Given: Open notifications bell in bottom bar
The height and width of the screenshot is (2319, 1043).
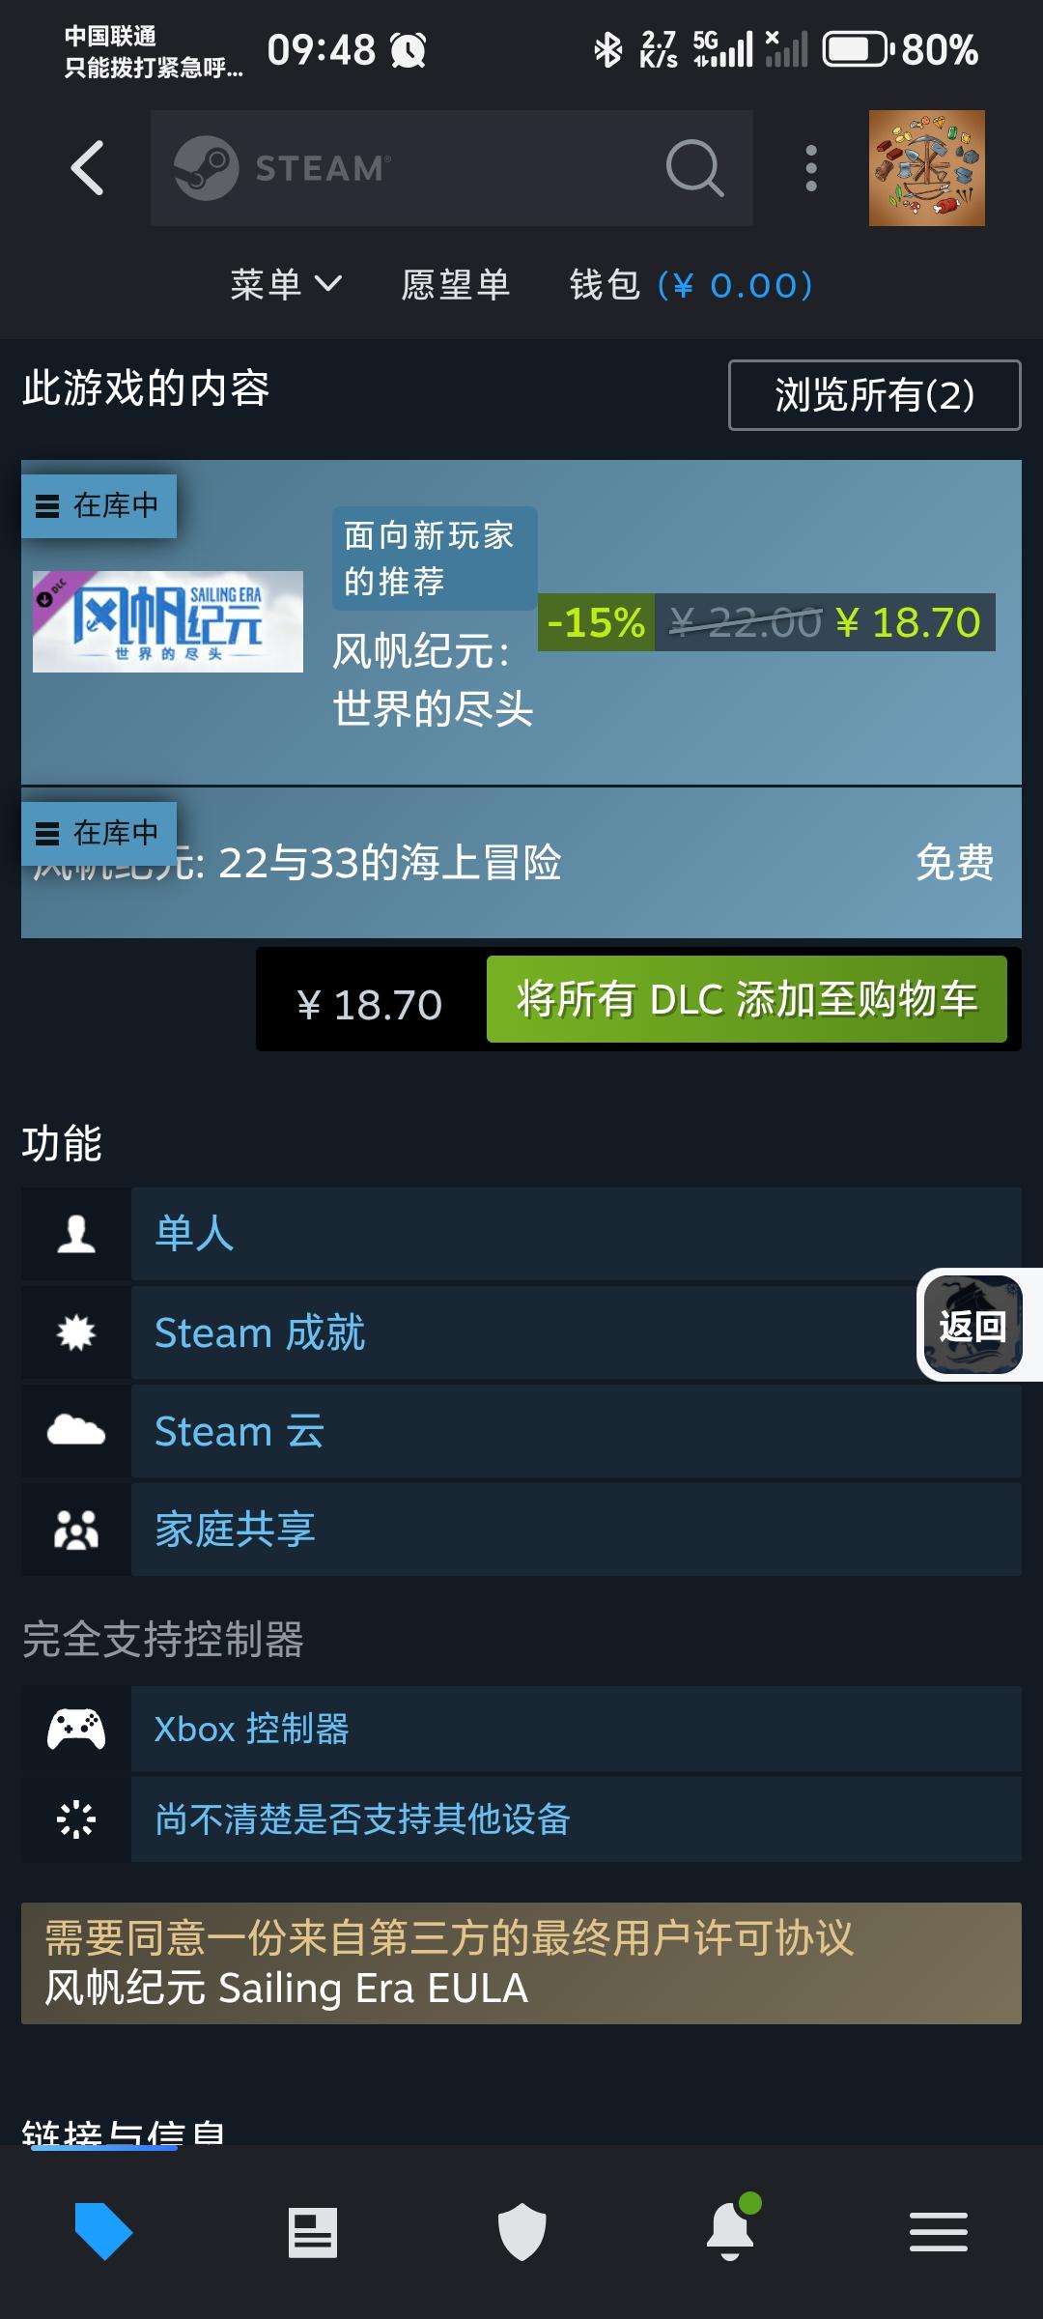Looking at the screenshot, I should coord(731,2230).
